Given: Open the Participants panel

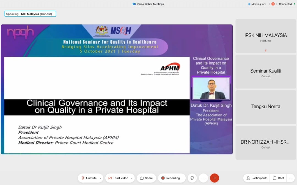Looking at the screenshot, I should [x=257, y=178].
